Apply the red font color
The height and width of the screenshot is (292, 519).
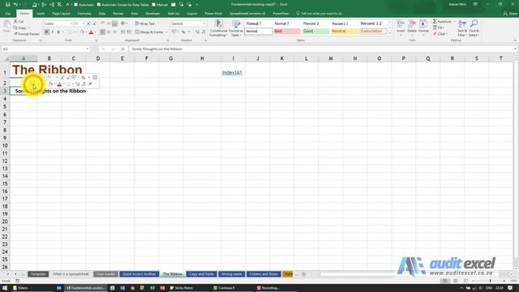(92, 32)
